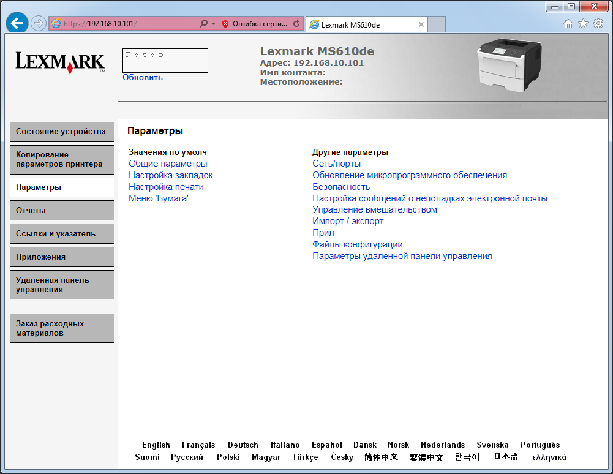Switch language to English
This screenshot has height=474, width=613.
[156, 445]
